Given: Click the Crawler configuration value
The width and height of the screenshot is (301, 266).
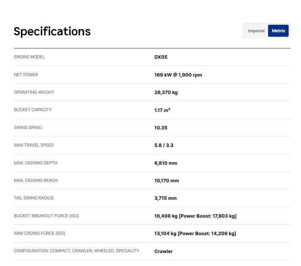Looking at the screenshot, I should pos(163,251).
